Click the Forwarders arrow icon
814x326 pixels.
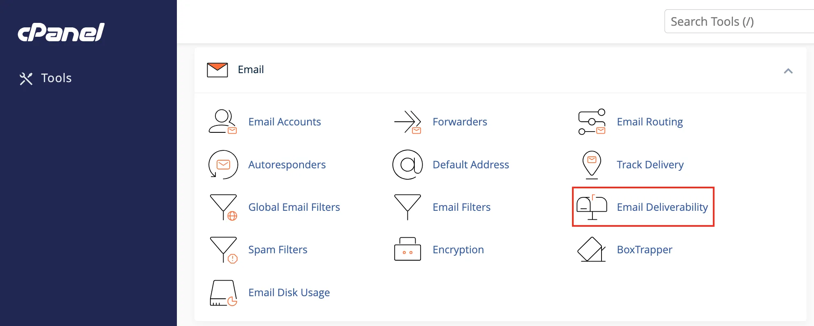[407, 122]
